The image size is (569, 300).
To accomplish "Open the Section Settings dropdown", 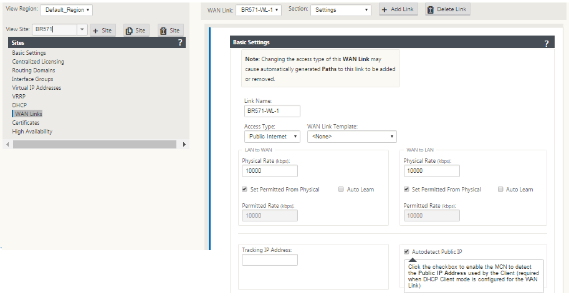I will 341,10.
